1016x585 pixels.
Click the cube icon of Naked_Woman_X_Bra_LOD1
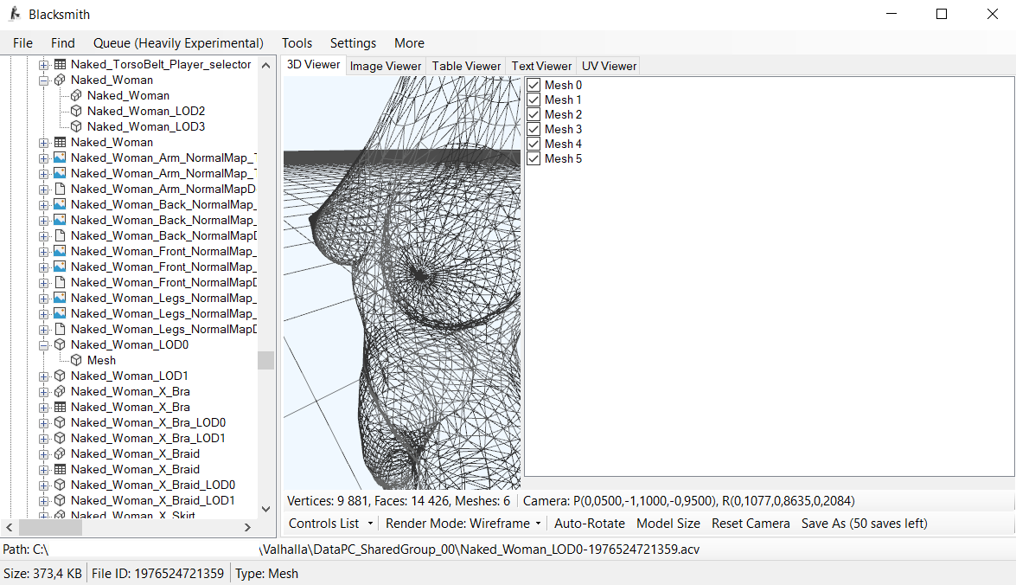point(60,438)
